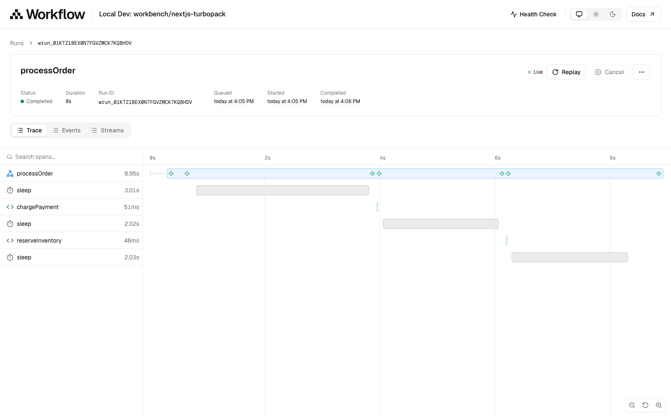Image resolution: width=671 pixels, height=419 pixels.
Task: Click the 2.02s sleep timeline bar
Action: tap(441, 224)
